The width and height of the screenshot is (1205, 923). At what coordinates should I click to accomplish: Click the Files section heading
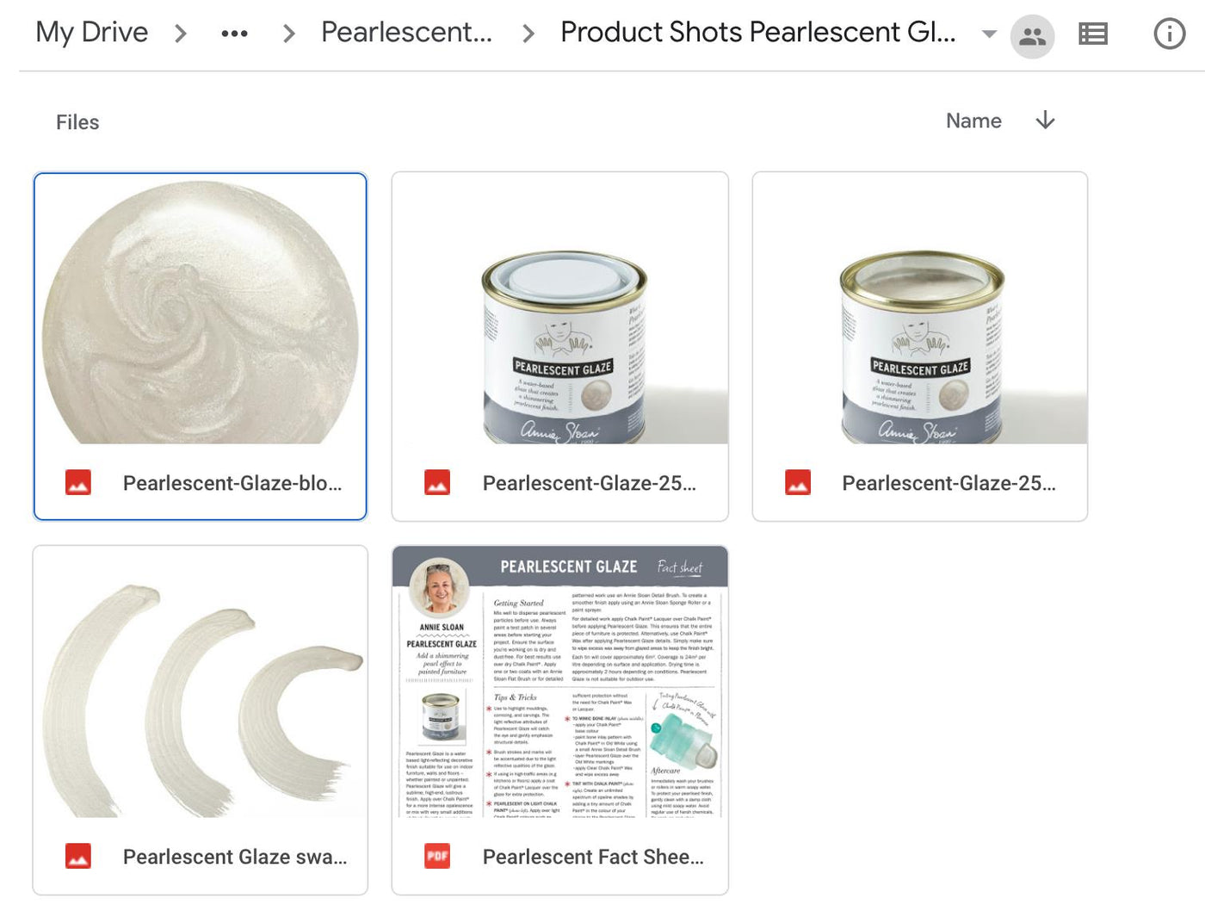click(x=77, y=122)
